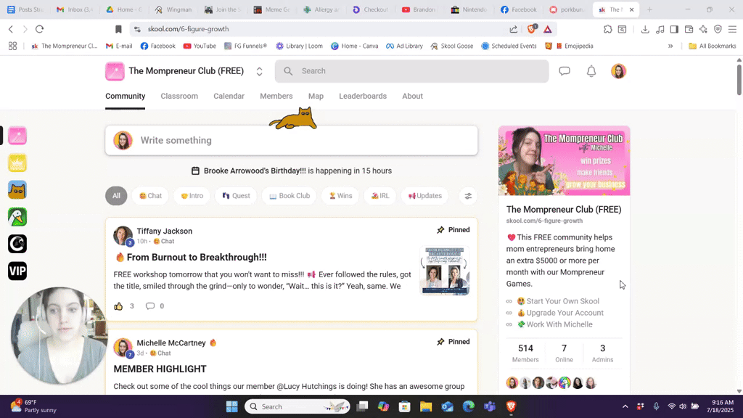Click The Mompreneur Club pink logo
743x418 pixels.
pos(115,71)
